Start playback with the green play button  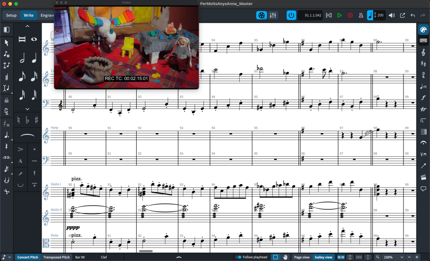(339, 16)
